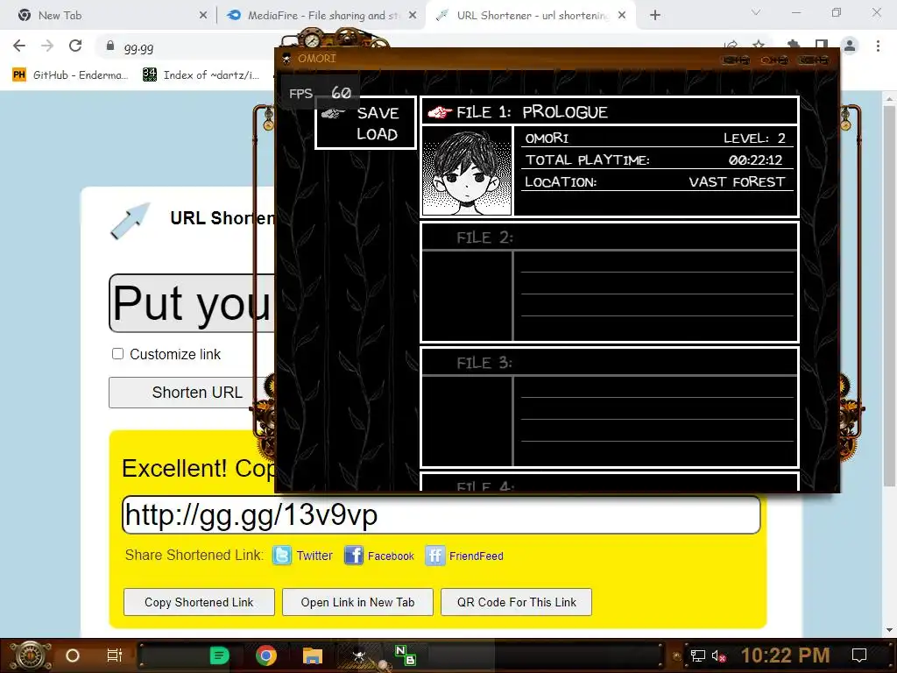This screenshot has width=897, height=673.
Task: Click Chrome's forward navigation arrow
Action: pyautogui.click(x=47, y=46)
